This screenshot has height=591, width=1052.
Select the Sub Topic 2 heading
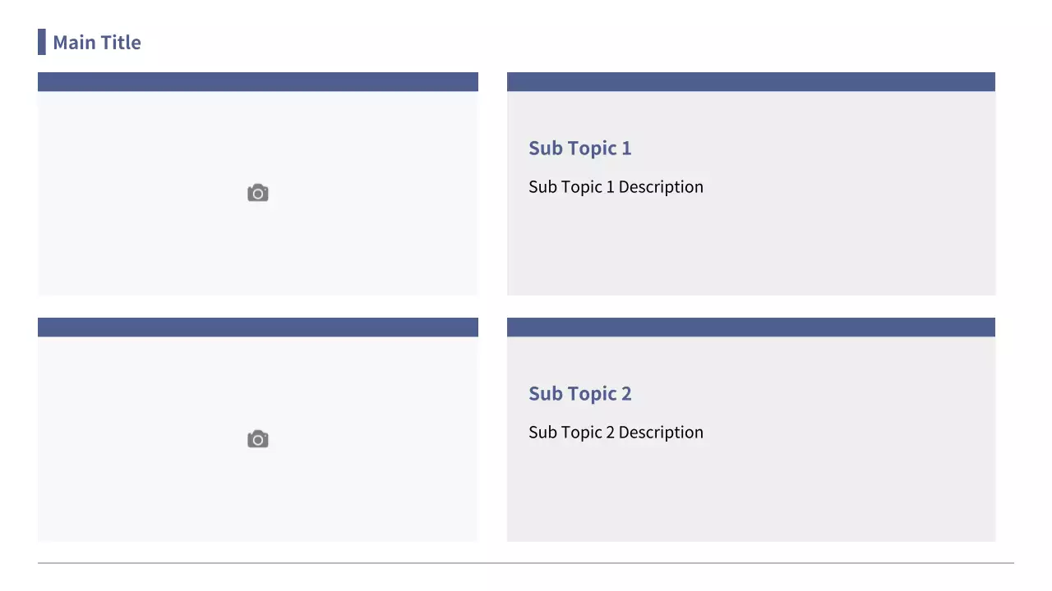tap(579, 394)
